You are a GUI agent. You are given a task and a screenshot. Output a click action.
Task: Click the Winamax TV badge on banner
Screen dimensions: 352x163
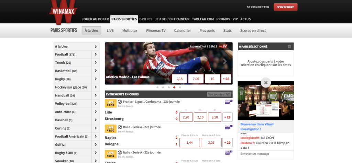click(223, 47)
